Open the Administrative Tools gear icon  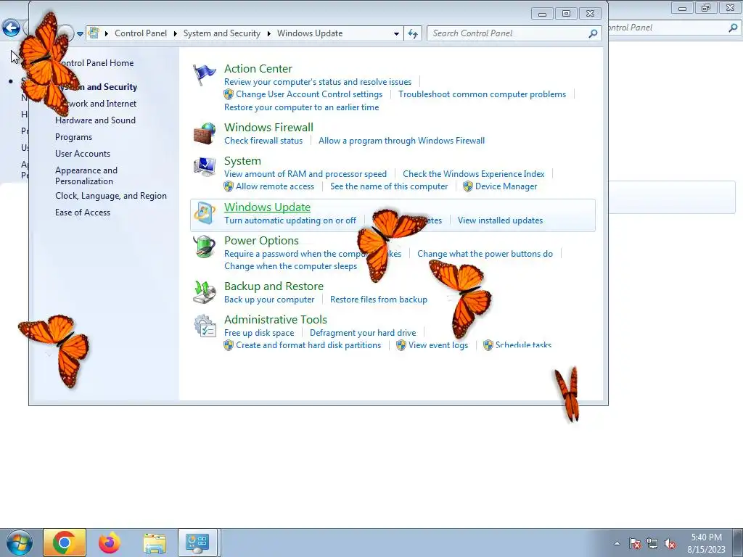pyautogui.click(x=205, y=326)
